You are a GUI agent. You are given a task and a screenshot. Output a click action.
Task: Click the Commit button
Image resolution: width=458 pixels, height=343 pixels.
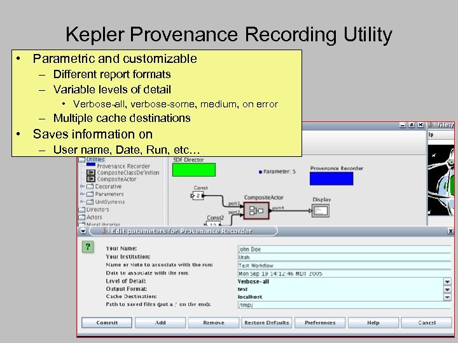point(107,323)
